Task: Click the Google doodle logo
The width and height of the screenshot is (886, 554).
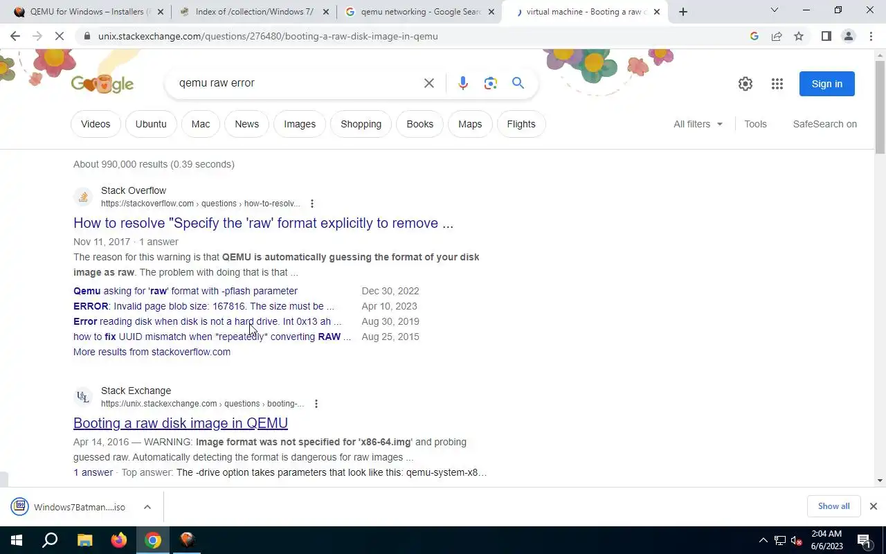Action: click(x=102, y=84)
